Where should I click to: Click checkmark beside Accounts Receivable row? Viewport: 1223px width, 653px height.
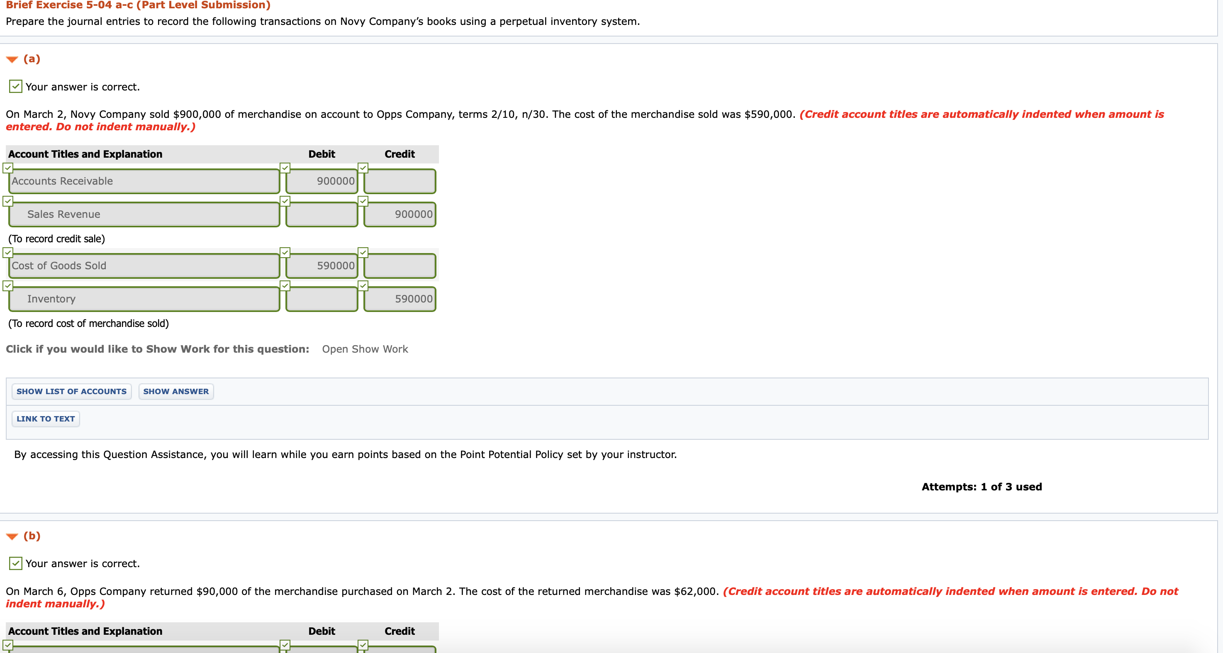[x=7, y=168]
